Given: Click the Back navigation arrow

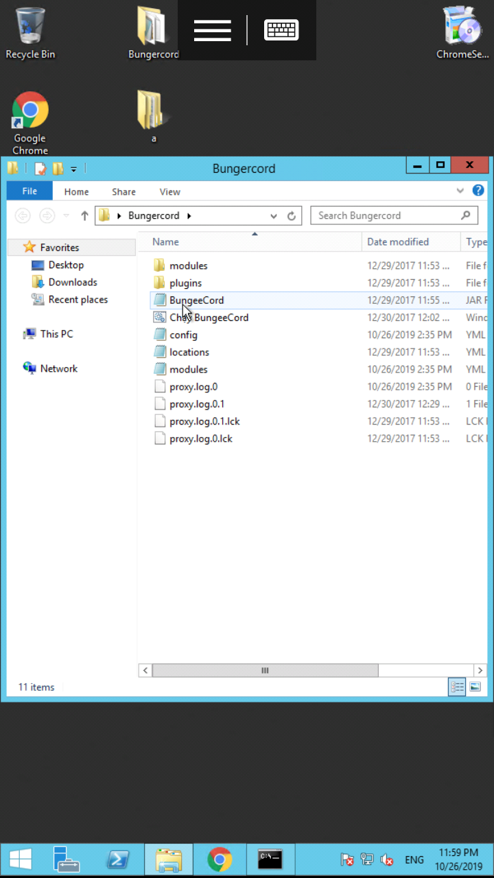Looking at the screenshot, I should tap(23, 215).
